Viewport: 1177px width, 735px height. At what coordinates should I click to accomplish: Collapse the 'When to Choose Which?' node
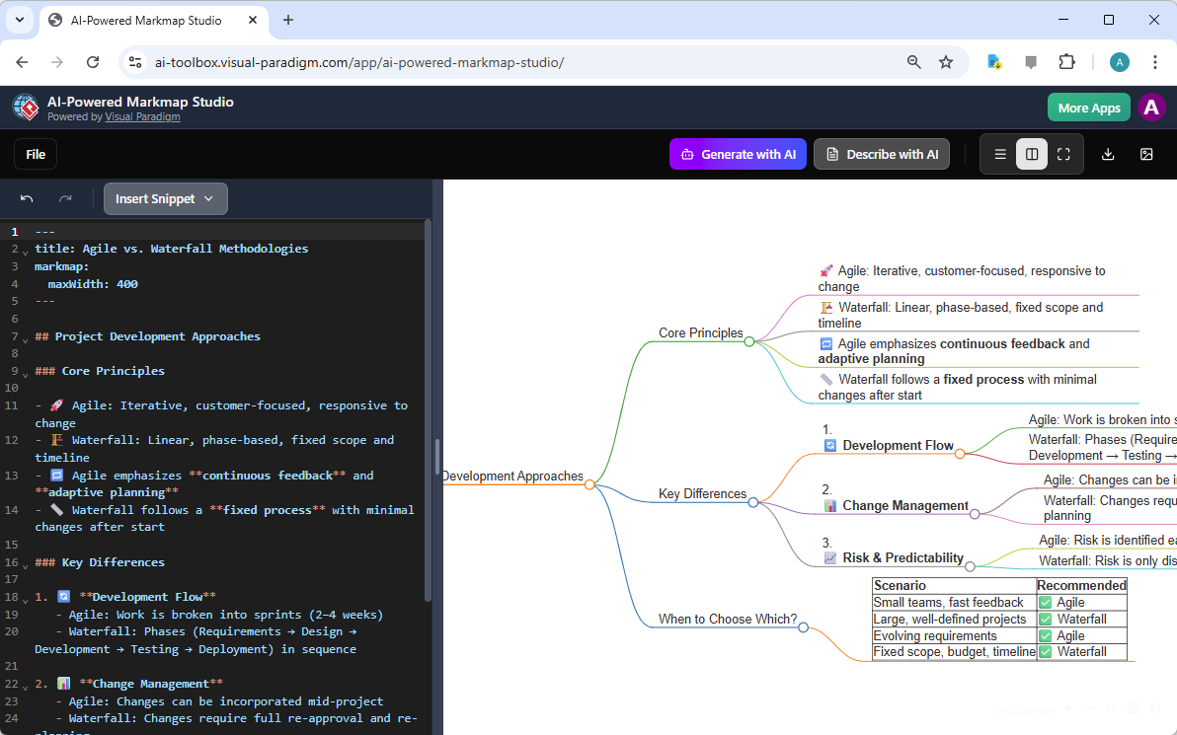coord(803,625)
